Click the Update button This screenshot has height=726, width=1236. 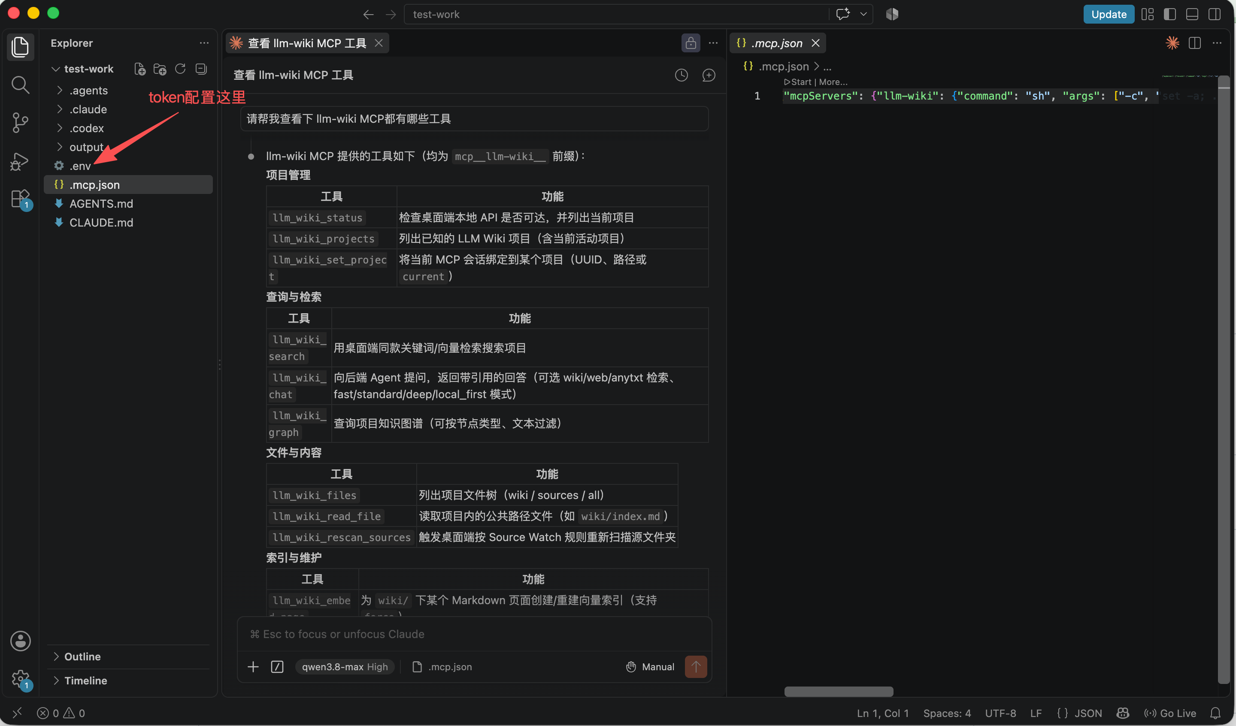coord(1109,14)
